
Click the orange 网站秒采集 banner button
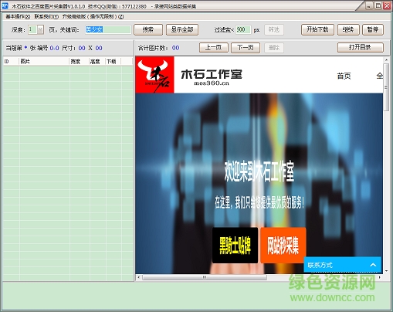click(x=283, y=246)
